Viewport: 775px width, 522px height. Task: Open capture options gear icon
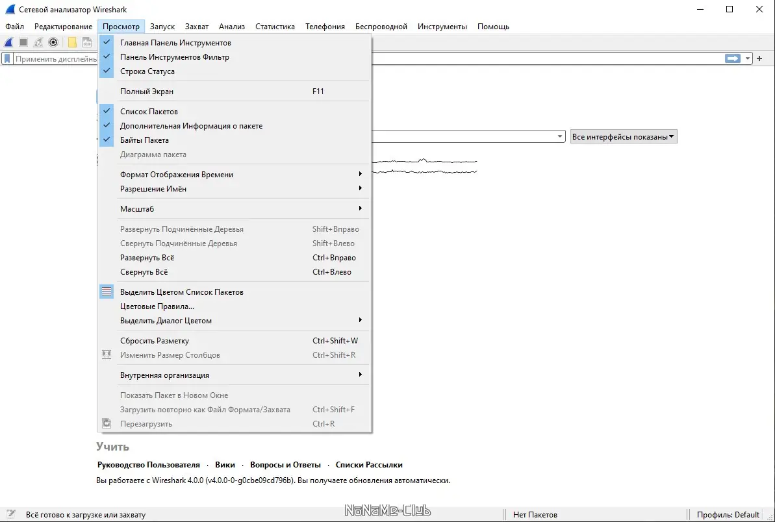[53, 42]
